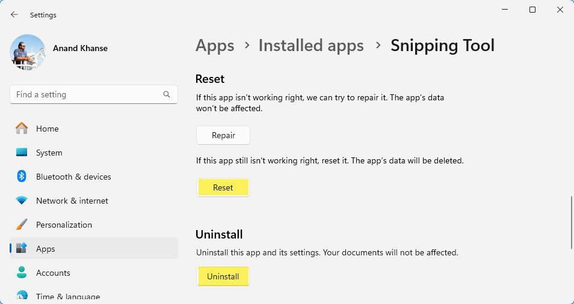Select the Bluetooth icon in sidebar
Viewport: 574px width, 304px height.
[x=22, y=177]
